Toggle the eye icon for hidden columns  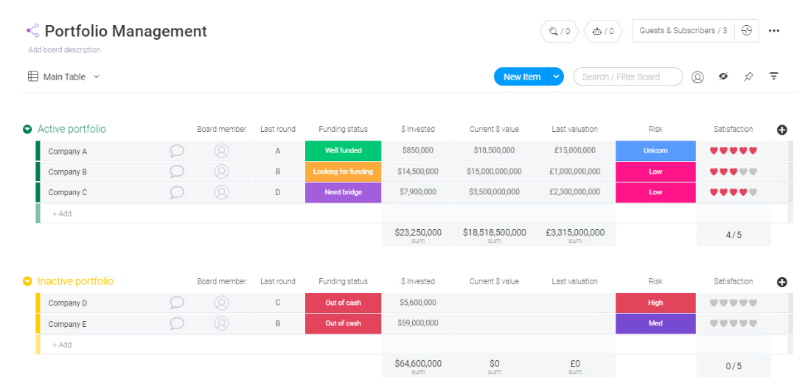pos(723,77)
